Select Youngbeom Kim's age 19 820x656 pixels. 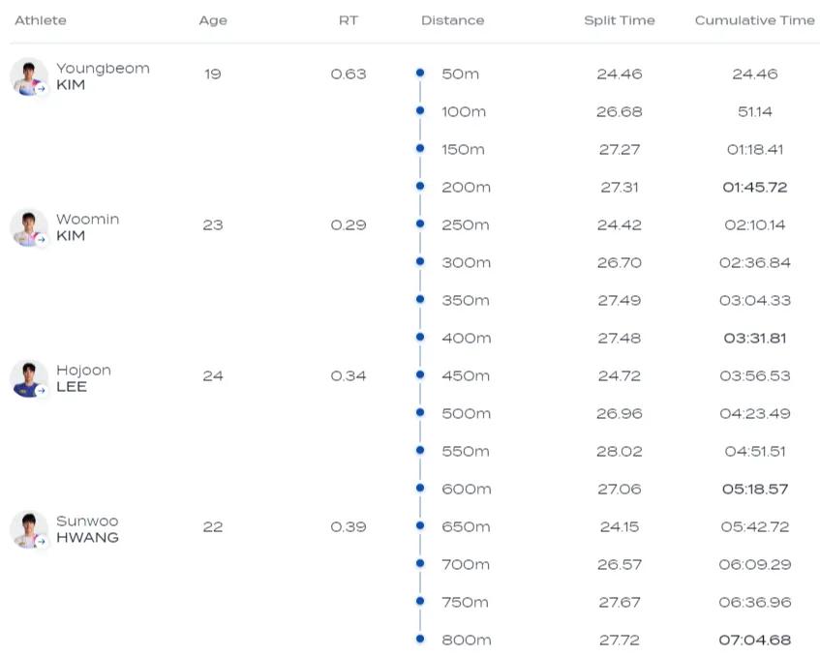(x=213, y=75)
